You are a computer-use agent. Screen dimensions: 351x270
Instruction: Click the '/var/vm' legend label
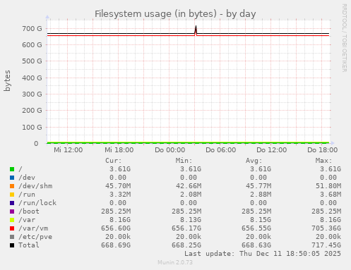33,228
